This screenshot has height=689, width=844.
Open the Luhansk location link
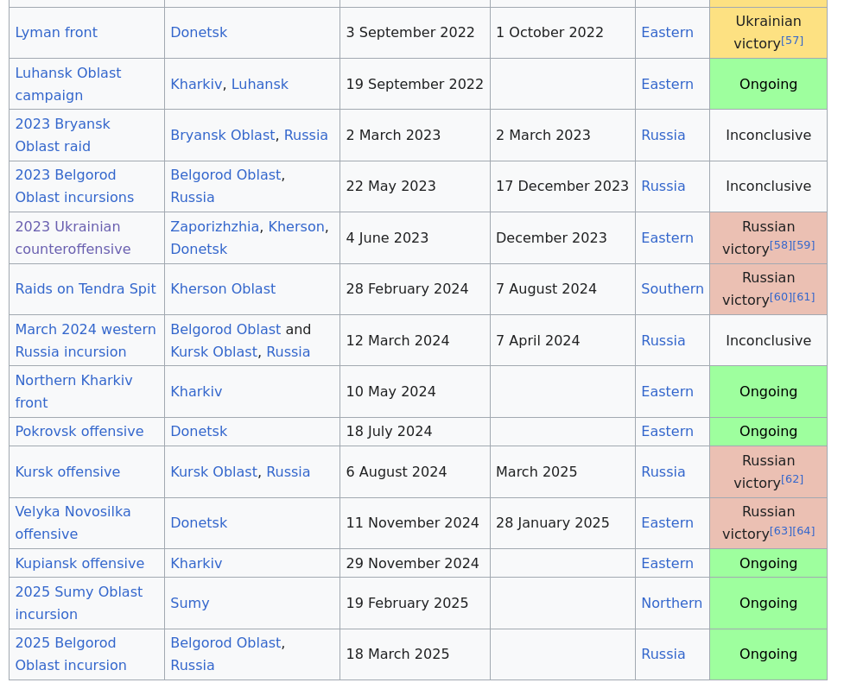(259, 85)
